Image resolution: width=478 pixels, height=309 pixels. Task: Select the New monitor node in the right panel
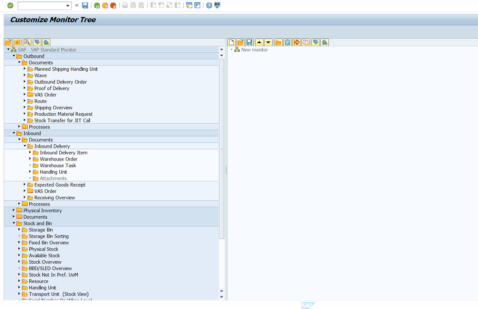click(x=255, y=50)
